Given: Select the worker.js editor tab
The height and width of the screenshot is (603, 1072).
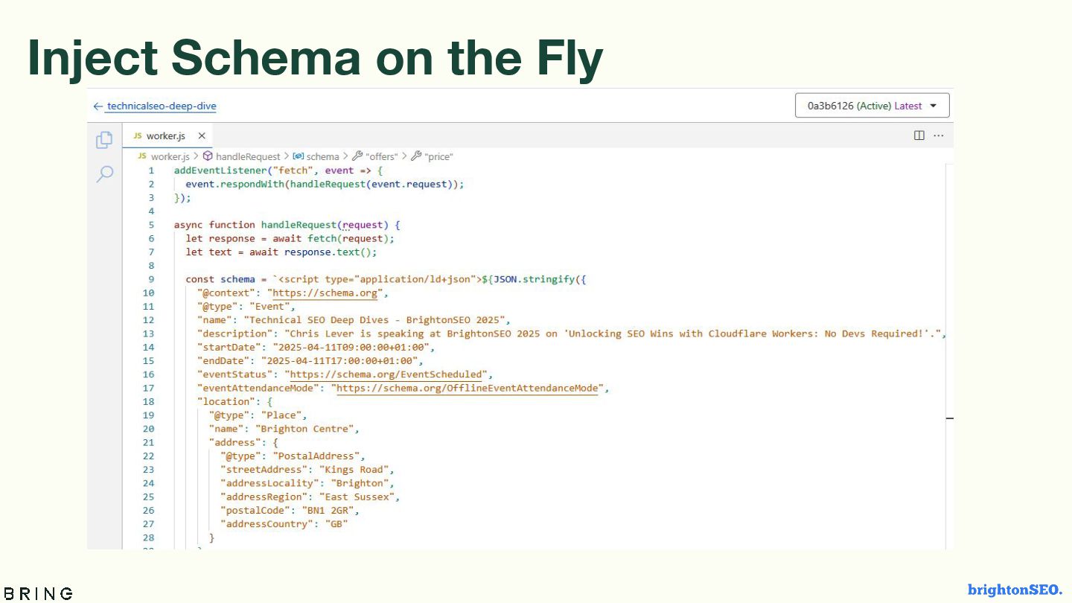Looking at the screenshot, I should pyautogui.click(x=165, y=136).
